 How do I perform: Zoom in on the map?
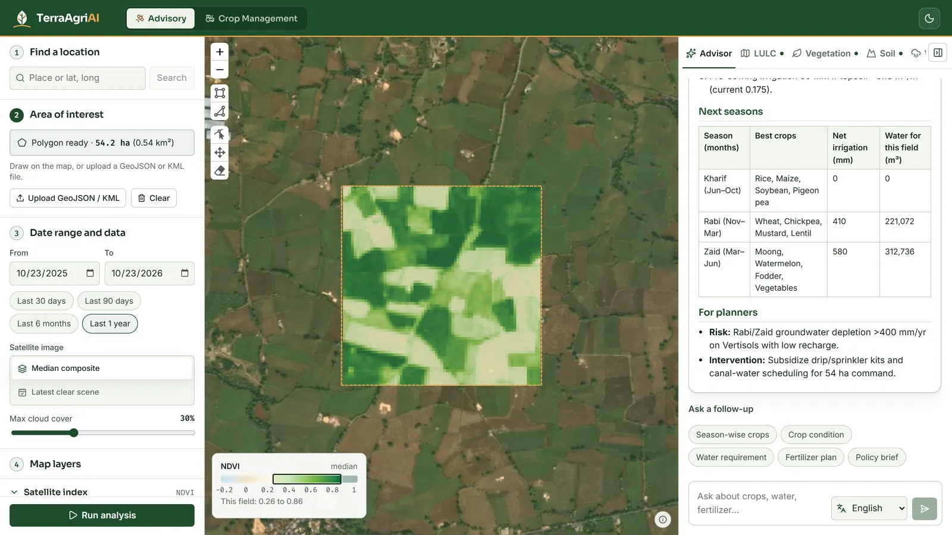point(220,52)
